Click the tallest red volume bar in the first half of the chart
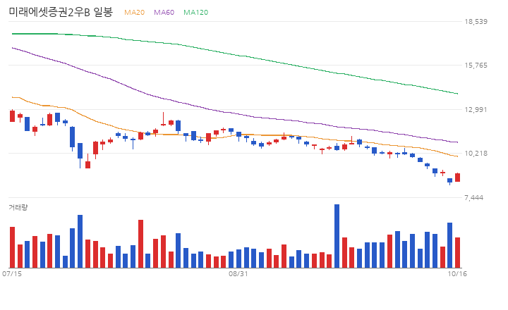The image size is (508, 310). point(140,244)
